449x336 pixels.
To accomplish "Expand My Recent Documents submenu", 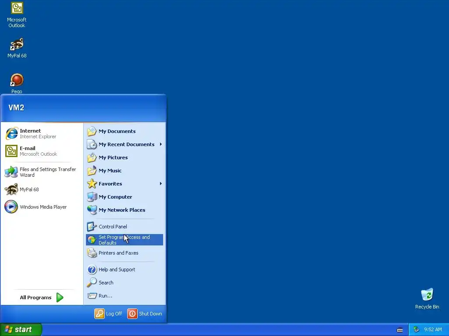I will 125,144.
